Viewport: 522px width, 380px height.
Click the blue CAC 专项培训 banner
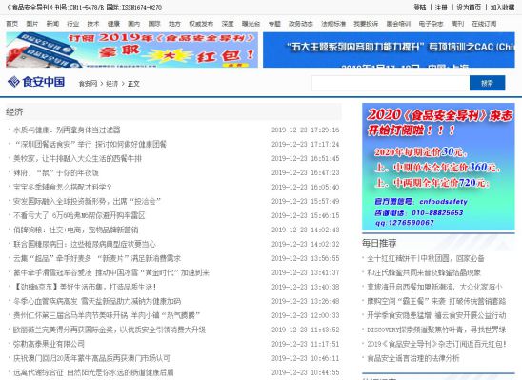[x=389, y=50]
